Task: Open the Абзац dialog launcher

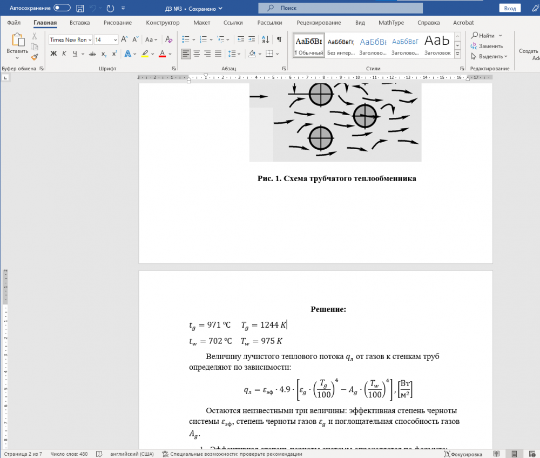Action: pyautogui.click(x=285, y=69)
